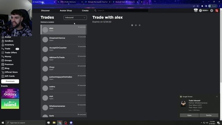Click the Windows taskbar search box

[25, 123]
